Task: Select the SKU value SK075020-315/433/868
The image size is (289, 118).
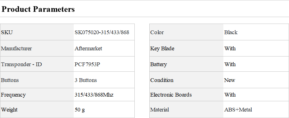Action: pyautogui.click(x=102, y=32)
